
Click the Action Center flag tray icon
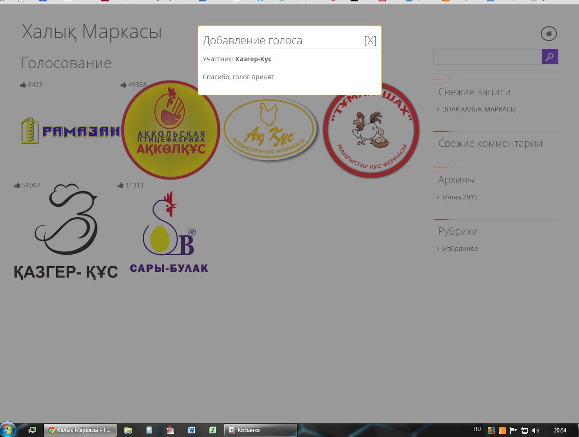click(514, 431)
